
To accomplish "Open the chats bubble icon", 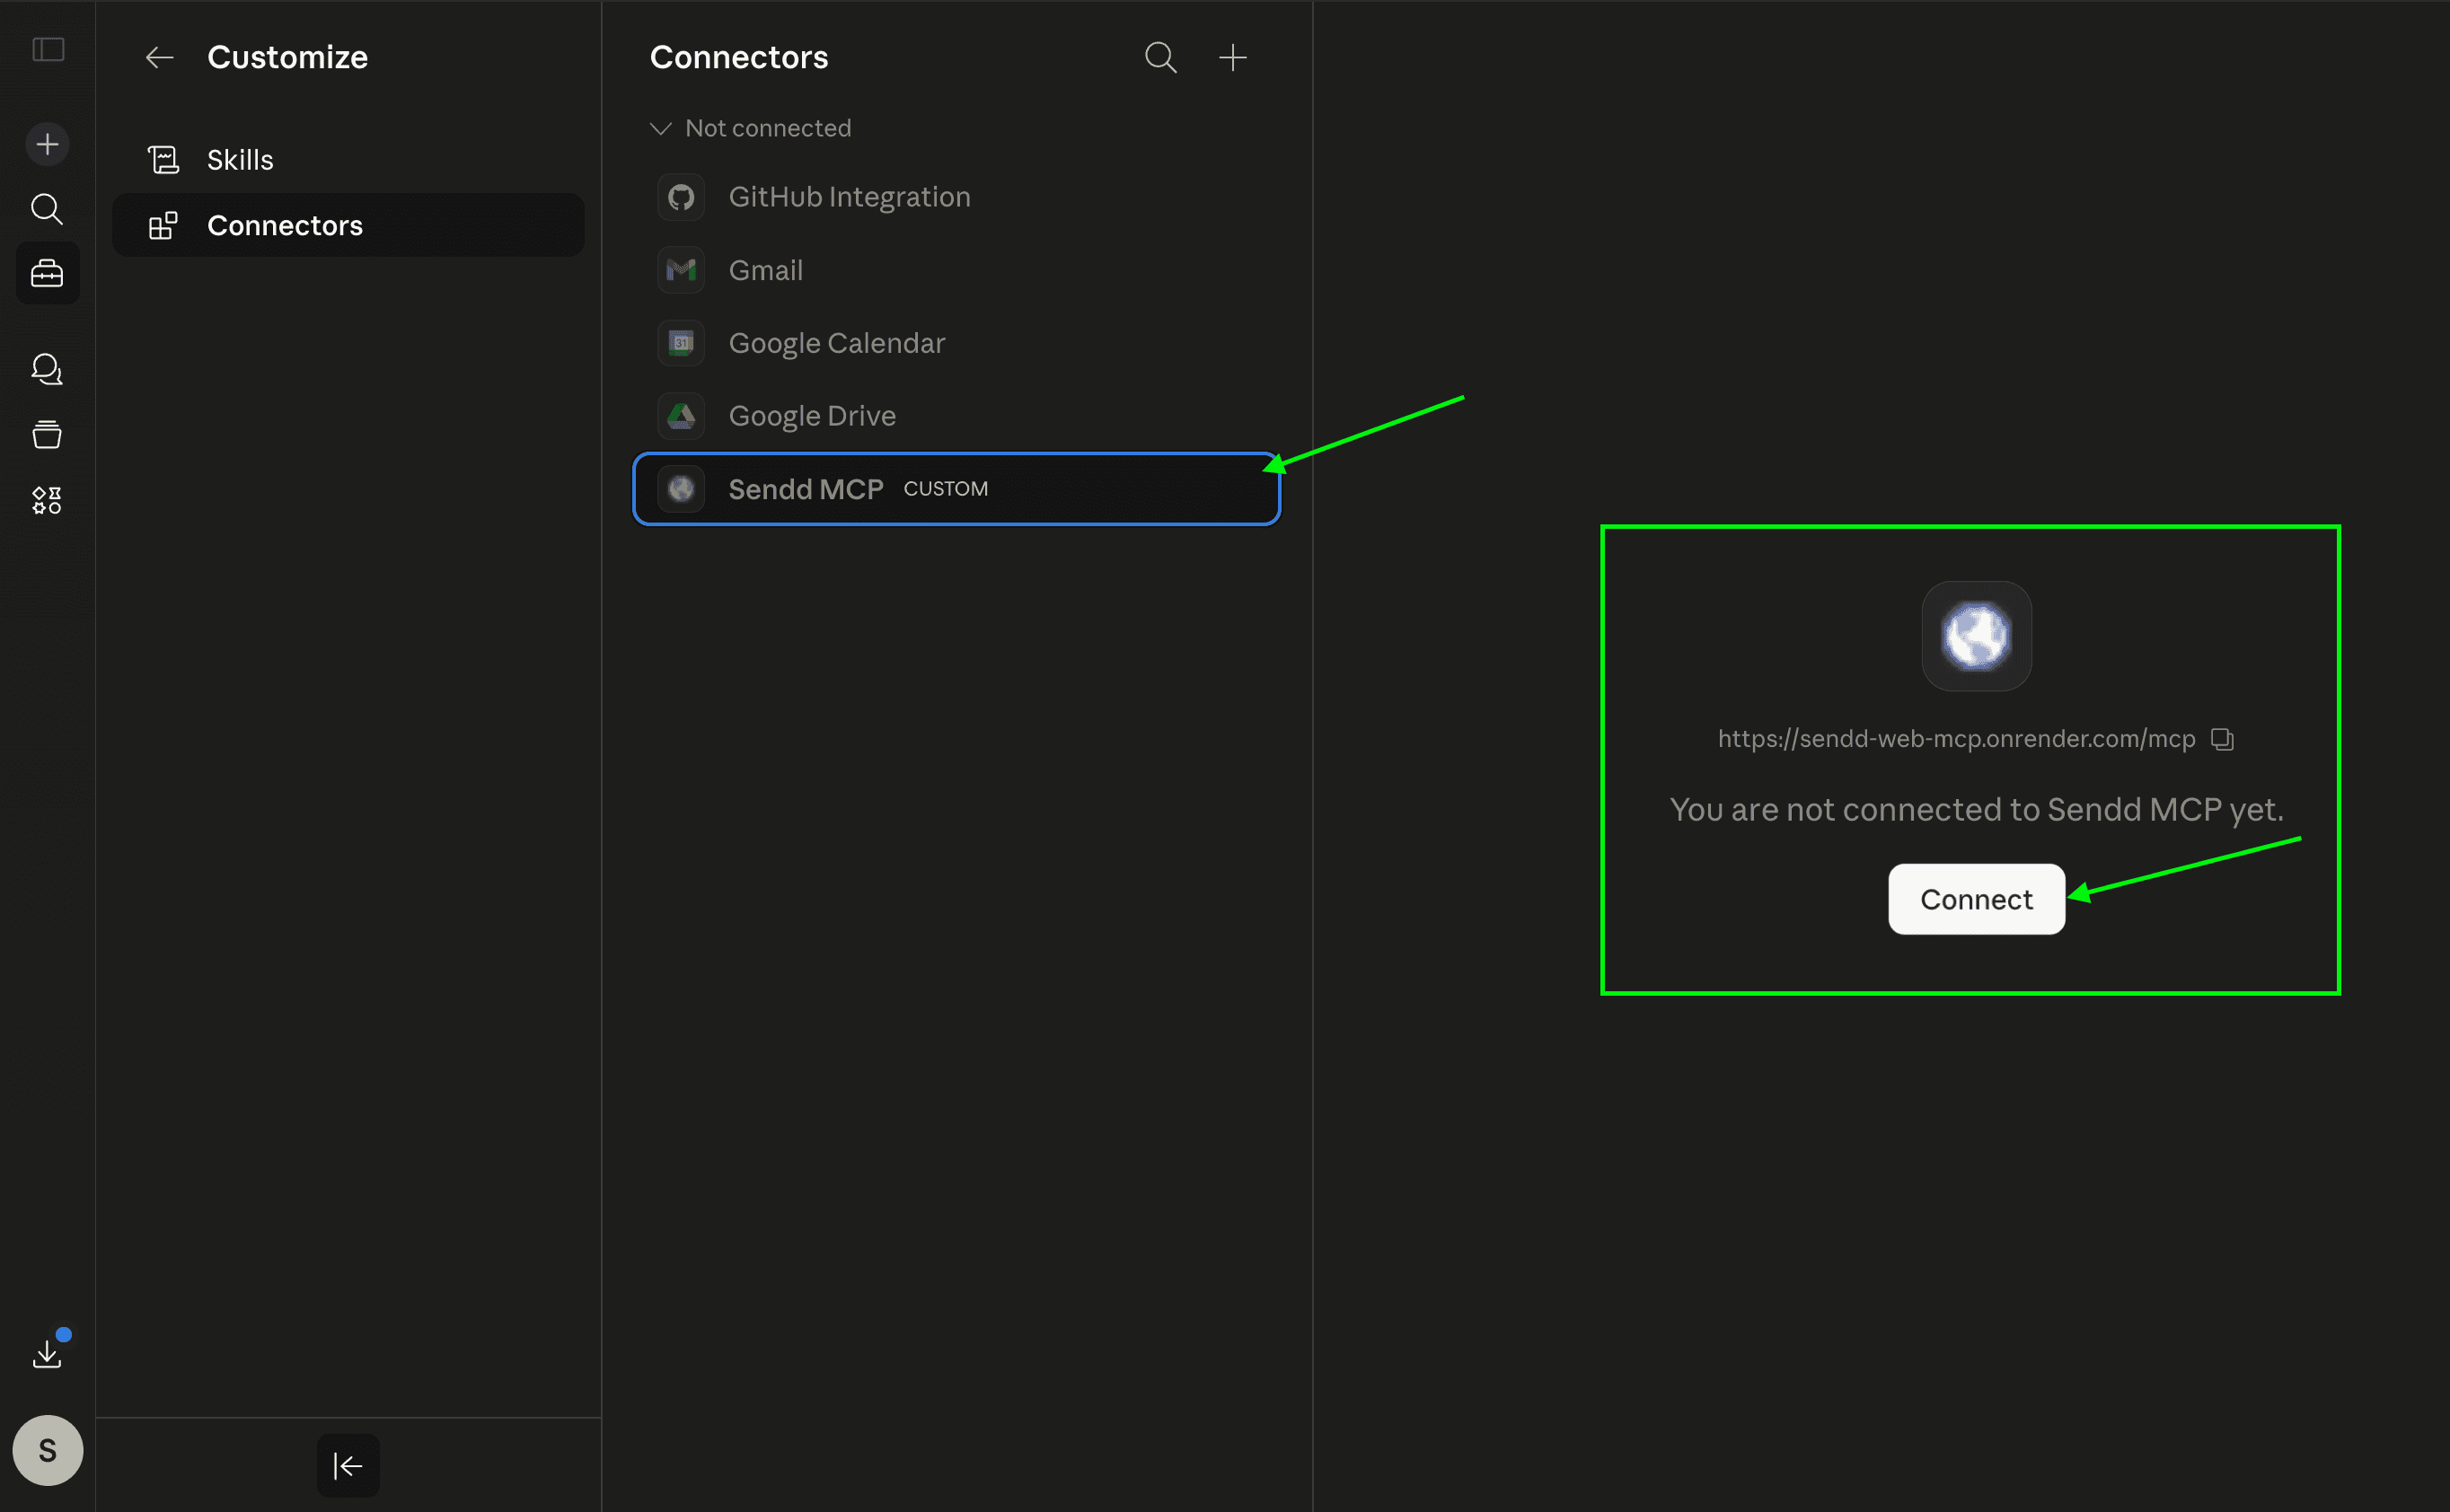I will click(47, 370).
